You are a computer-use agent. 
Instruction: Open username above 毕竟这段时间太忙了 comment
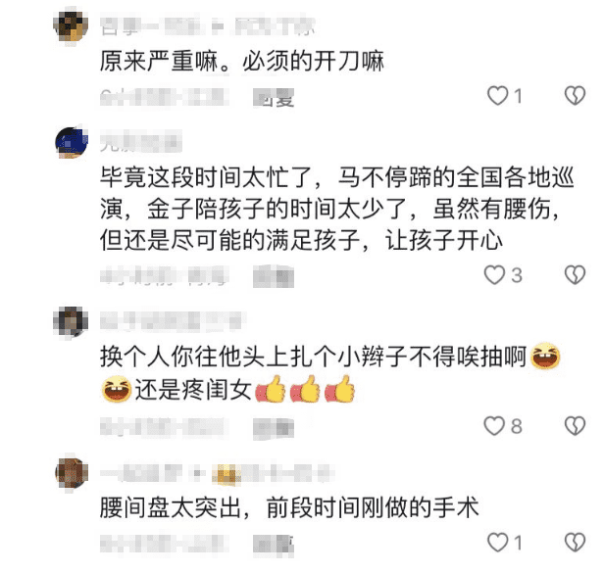[140, 141]
